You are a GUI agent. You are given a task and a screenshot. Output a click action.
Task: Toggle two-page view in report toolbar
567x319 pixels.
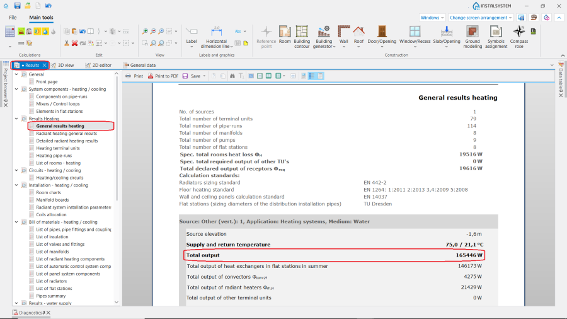coord(268,76)
